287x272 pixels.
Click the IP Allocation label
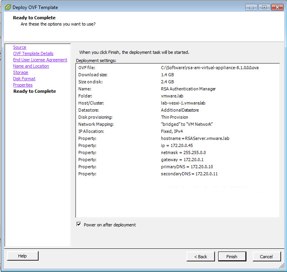tap(91, 131)
